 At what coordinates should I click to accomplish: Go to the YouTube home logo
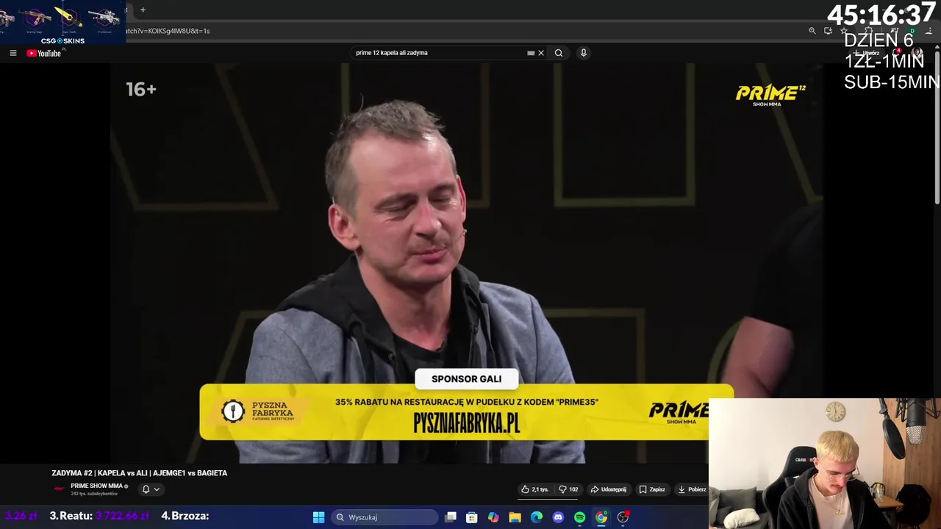coord(44,53)
